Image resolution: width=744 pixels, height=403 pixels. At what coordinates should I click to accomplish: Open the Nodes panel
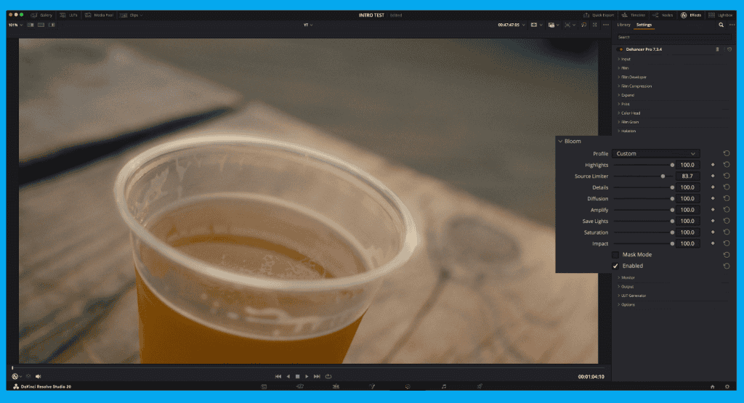tap(664, 15)
